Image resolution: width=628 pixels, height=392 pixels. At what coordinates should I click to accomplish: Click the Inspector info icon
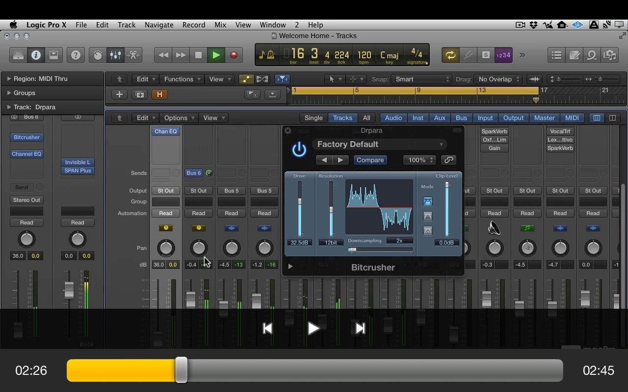(x=36, y=55)
